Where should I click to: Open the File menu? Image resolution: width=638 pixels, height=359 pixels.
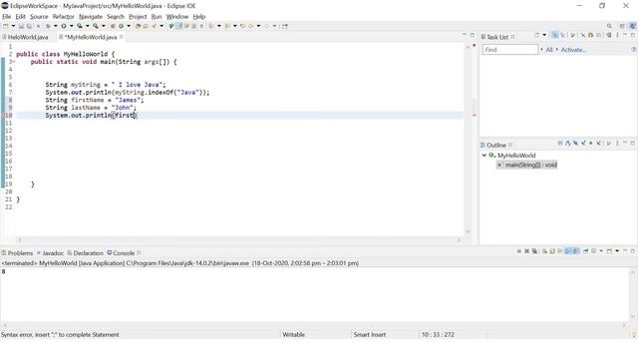tap(7, 17)
